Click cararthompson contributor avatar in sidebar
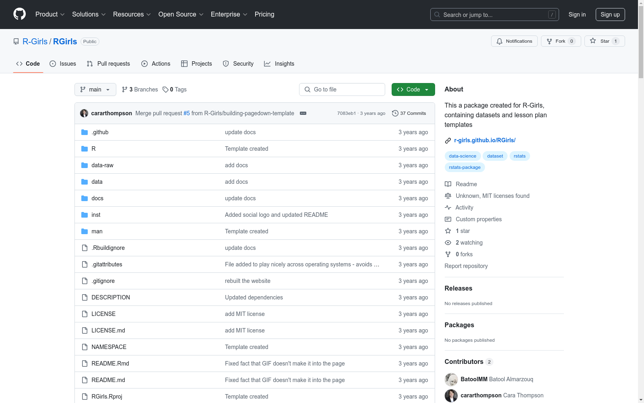Image resolution: width=644 pixels, height=403 pixels. click(451, 396)
